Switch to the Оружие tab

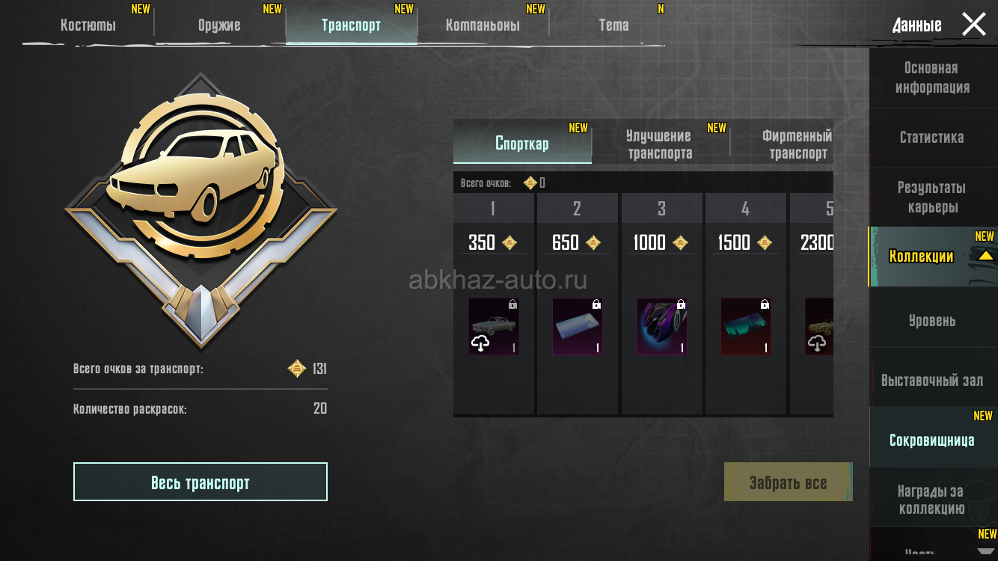[x=219, y=25]
